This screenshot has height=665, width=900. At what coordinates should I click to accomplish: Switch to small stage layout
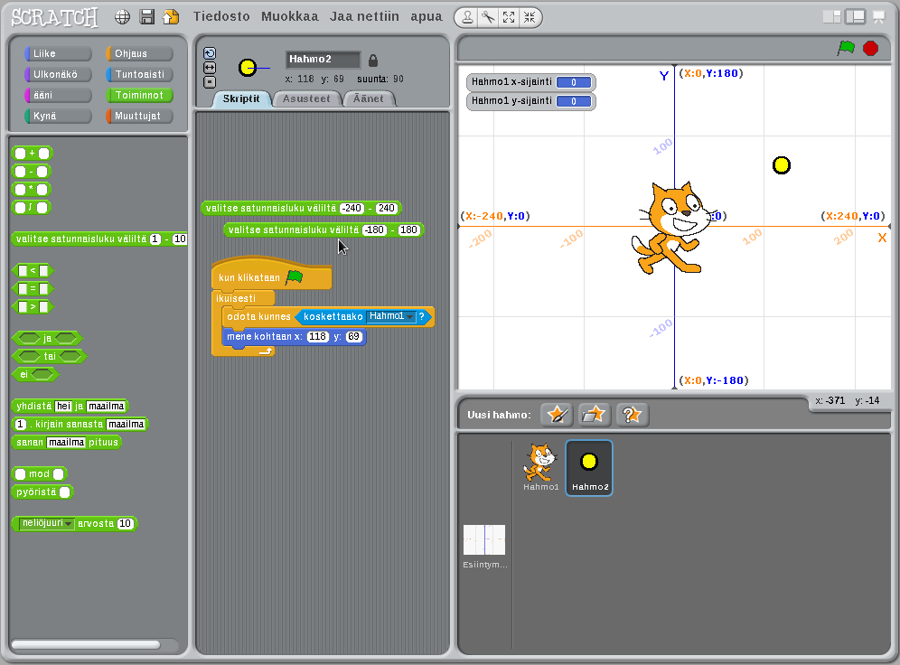(x=831, y=16)
